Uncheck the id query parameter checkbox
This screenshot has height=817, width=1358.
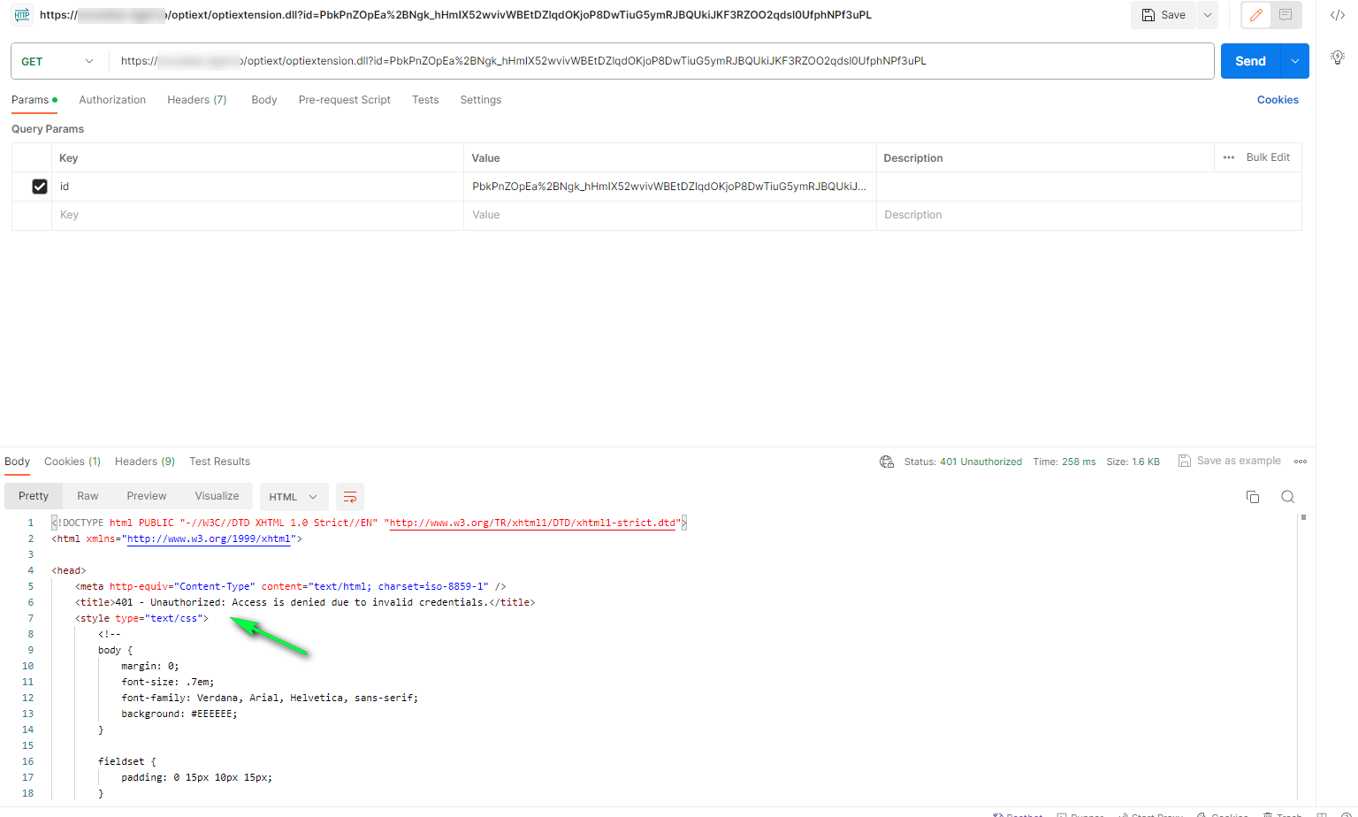(x=40, y=187)
